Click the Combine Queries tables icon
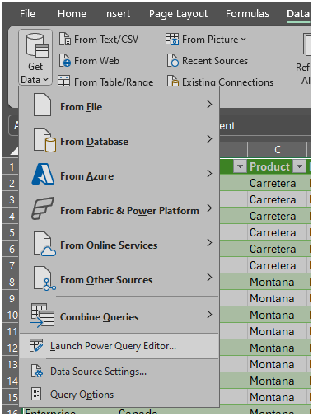Image resolution: width=313 pixels, height=416 pixels. click(42, 316)
